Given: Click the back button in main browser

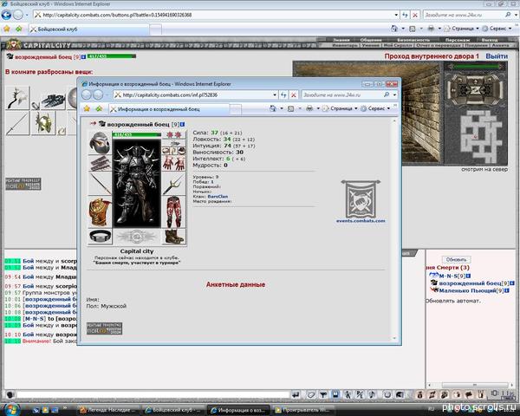Looking at the screenshot, I should click(6, 15).
